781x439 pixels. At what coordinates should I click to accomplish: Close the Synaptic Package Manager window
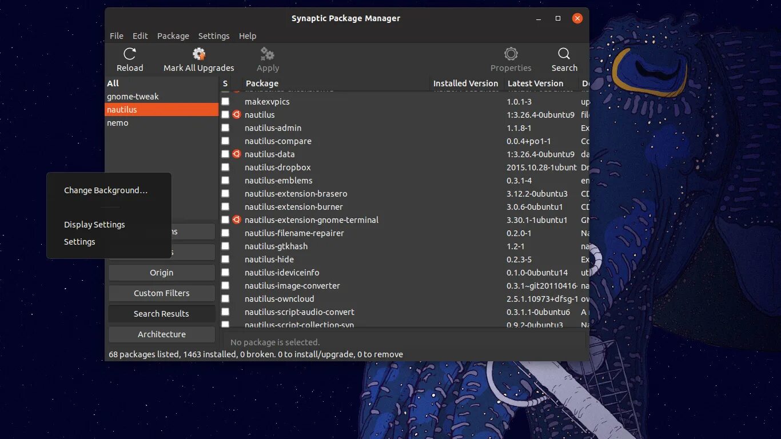(577, 18)
